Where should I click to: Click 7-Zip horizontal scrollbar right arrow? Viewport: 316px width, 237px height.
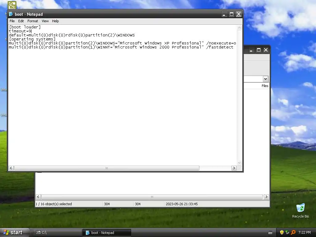click(266, 197)
